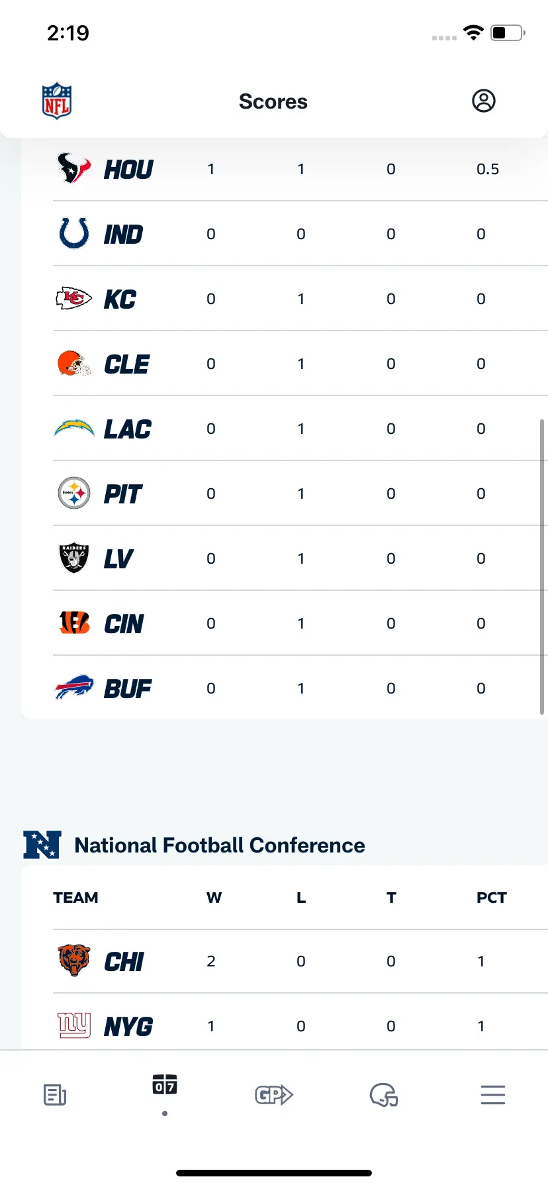Select the Scores calendar tab

(x=165, y=1084)
